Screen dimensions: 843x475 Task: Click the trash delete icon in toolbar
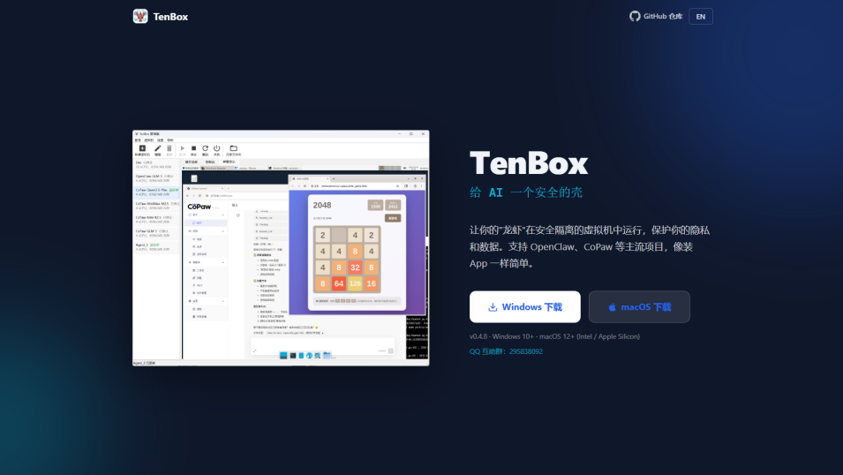[169, 149]
